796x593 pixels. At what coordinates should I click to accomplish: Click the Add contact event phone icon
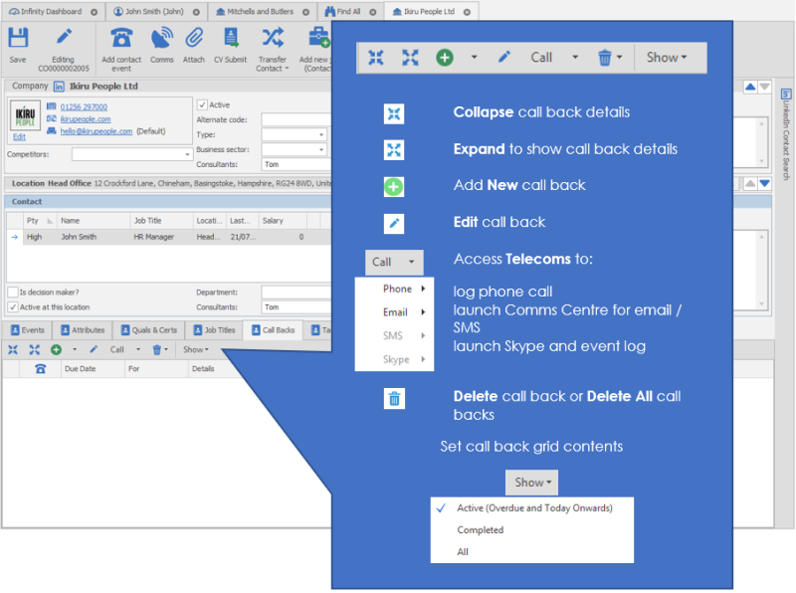(121, 40)
